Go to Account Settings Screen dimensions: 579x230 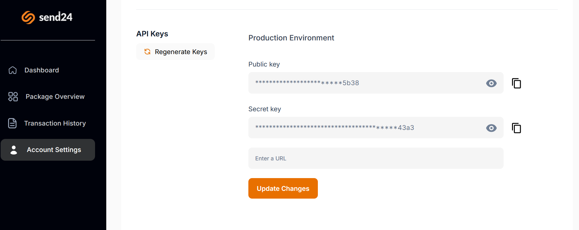[x=54, y=149]
